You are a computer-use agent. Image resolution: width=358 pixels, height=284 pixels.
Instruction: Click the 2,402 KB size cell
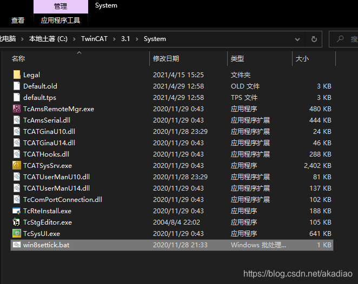[317, 166]
